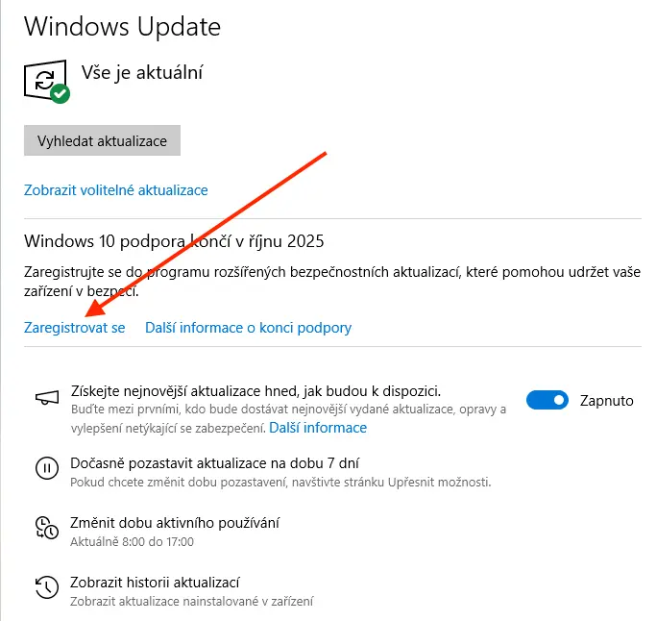Click the Windows 10 podpora končí heading
657x621 pixels.
point(181,240)
